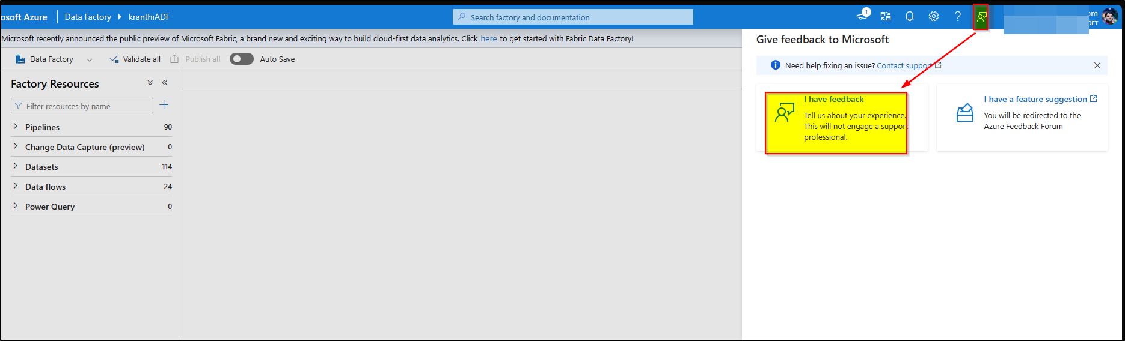Screen dimensions: 1125x341
Task: Click the 'here' Fabric link
Action: tap(489, 38)
